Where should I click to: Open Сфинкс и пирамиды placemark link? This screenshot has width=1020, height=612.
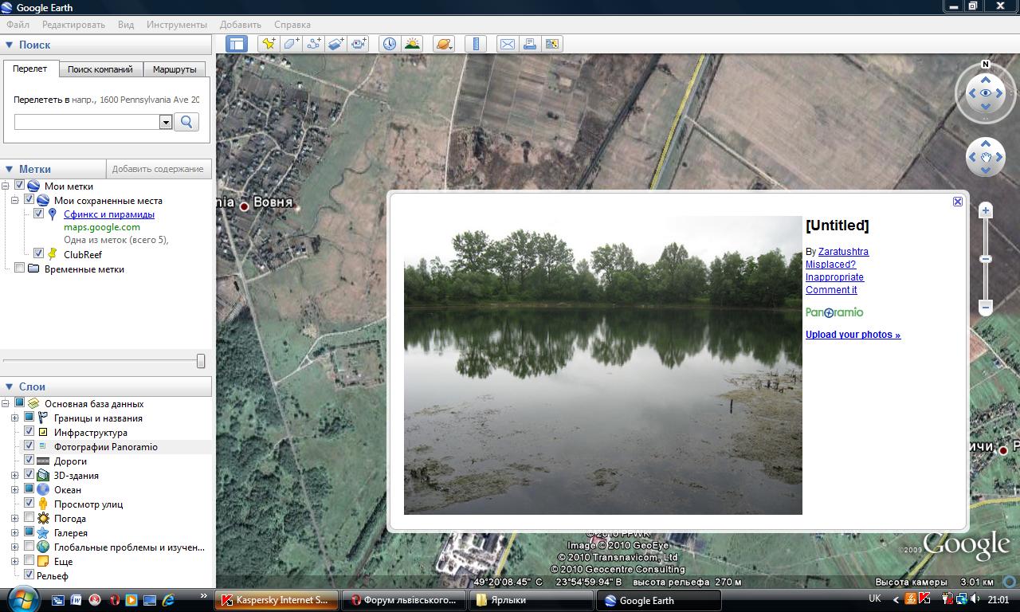pyautogui.click(x=109, y=214)
